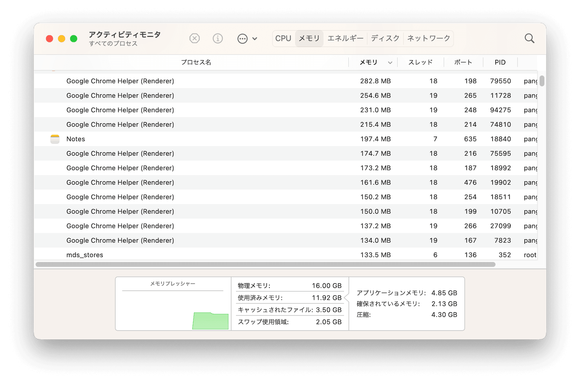Click the アクティビティモニタ window title
The image size is (580, 384).
coord(125,34)
